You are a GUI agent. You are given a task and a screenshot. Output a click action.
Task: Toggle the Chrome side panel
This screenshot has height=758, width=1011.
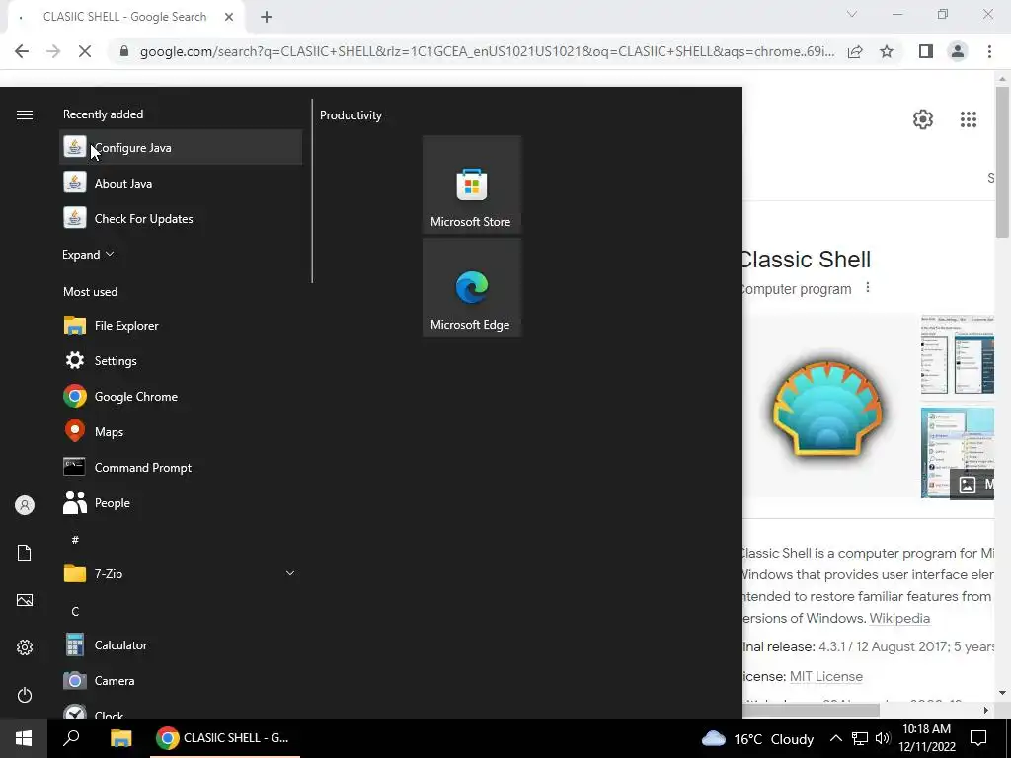click(926, 51)
